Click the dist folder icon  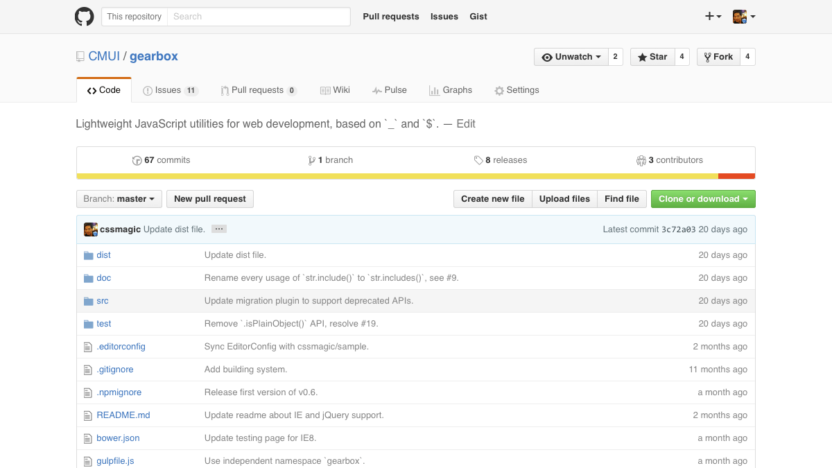[x=88, y=255]
